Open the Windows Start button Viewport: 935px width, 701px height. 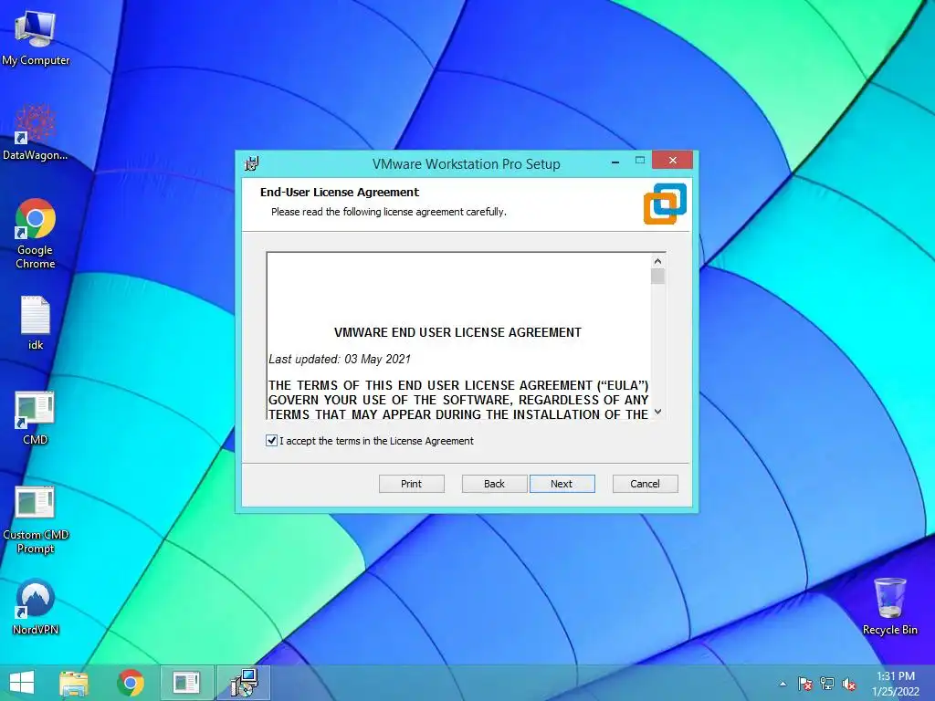tap(22, 683)
